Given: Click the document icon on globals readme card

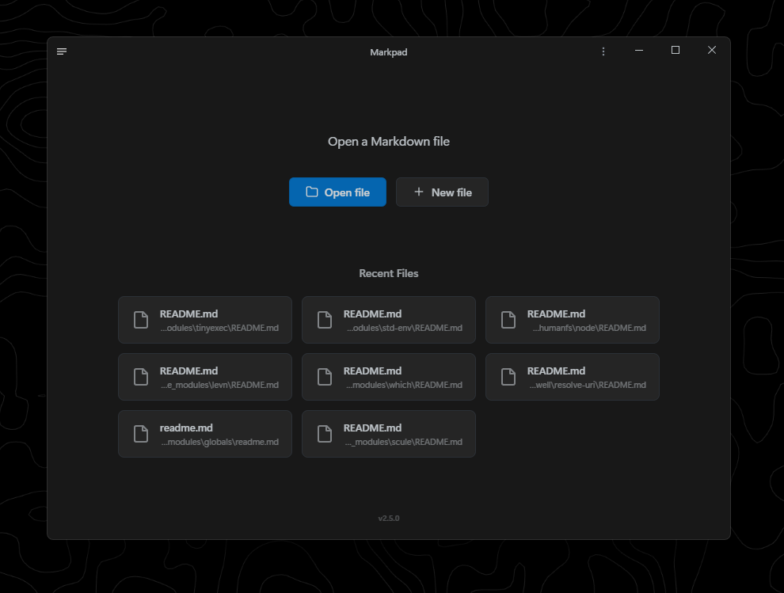Looking at the screenshot, I should tap(141, 434).
